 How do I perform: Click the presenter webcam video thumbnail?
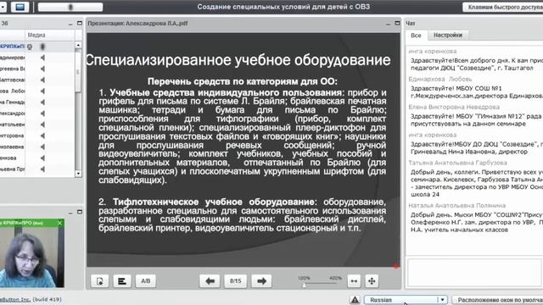[x=32, y=258]
